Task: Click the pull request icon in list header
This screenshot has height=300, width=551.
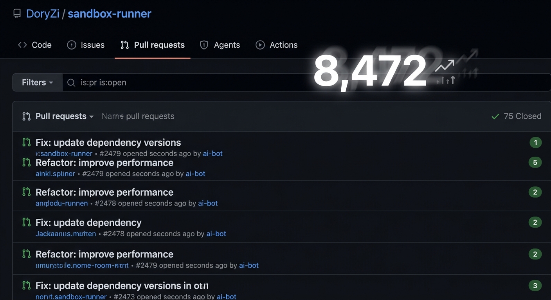Action: [x=26, y=116]
